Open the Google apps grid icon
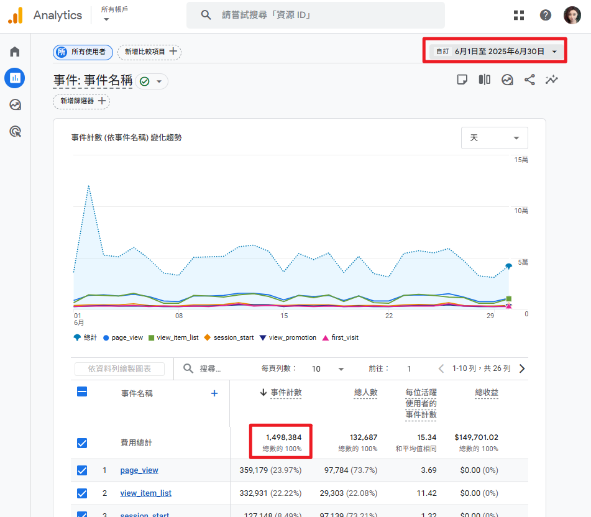 tap(519, 15)
